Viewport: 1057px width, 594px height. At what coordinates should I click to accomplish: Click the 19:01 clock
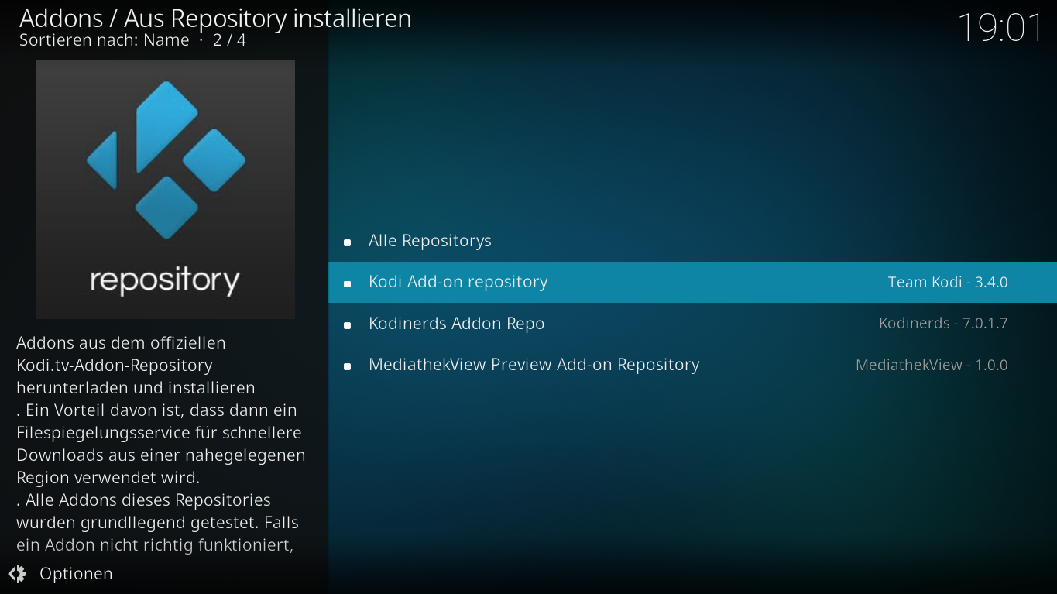click(1000, 28)
